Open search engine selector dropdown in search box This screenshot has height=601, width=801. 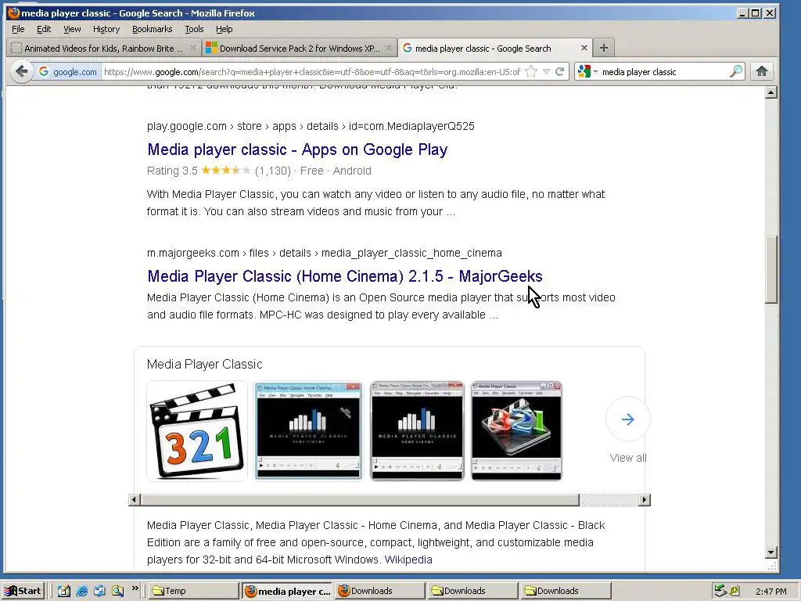point(588,71)
